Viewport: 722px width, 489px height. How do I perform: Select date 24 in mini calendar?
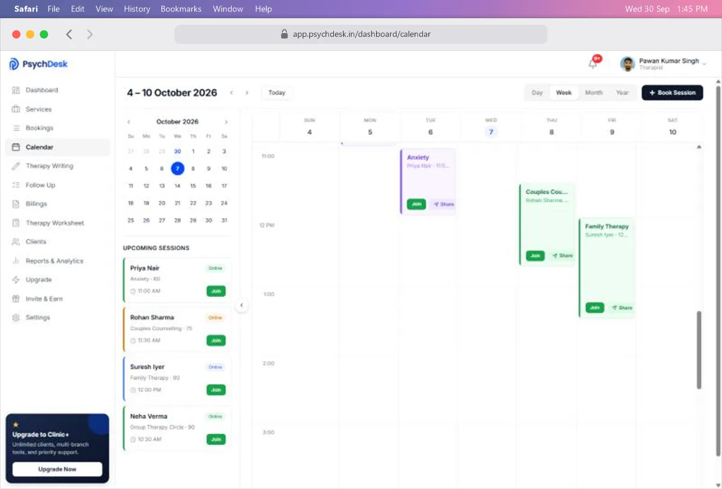[x=224, y=203]
